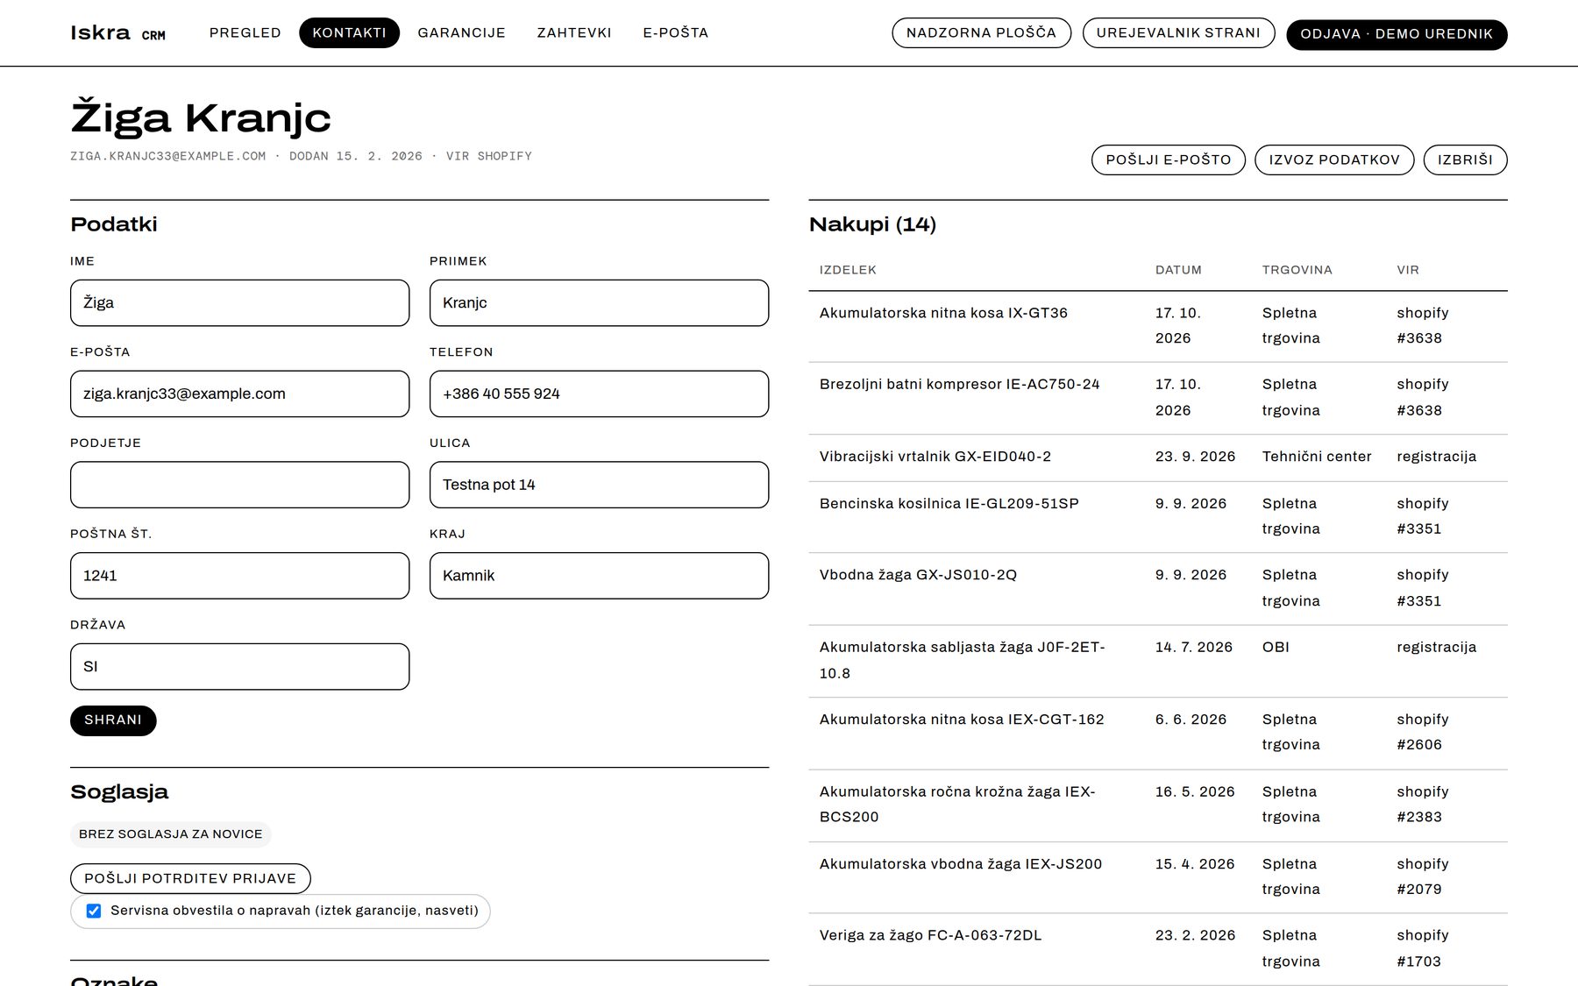
Task: Open the Pregled tab
Action: point(245,32)
